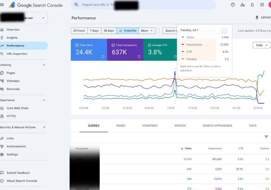Click the Export button

point(263,17)
